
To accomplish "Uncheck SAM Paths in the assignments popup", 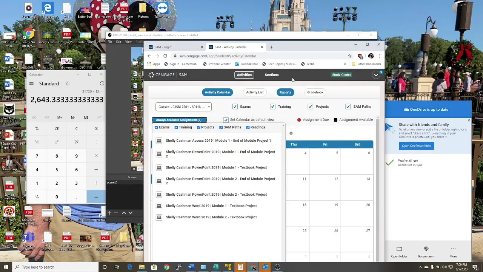I will (221, 127).
